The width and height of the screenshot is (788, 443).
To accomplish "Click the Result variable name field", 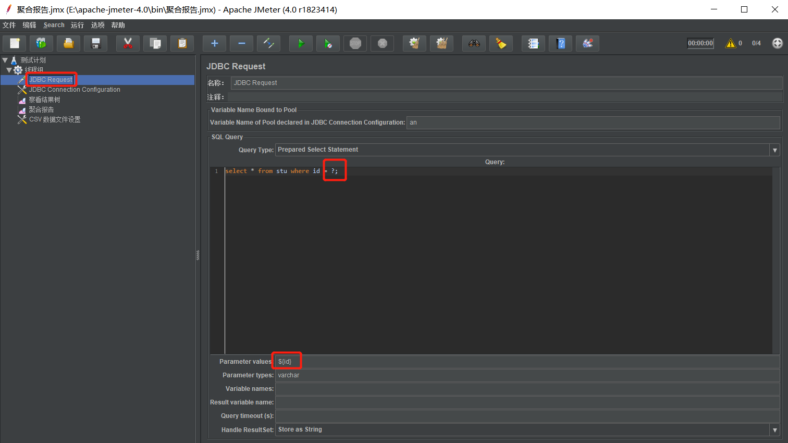I will coord(527,402).
